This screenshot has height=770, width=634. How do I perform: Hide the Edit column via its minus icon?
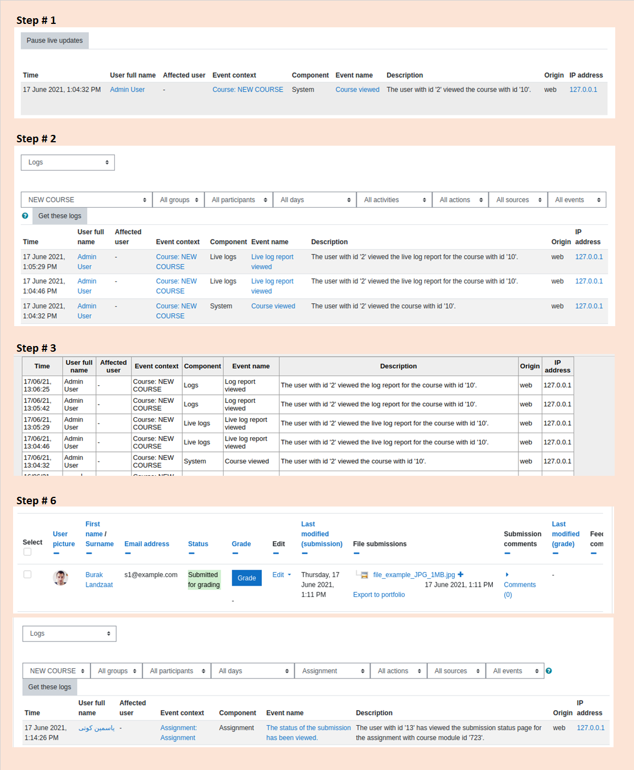[x=276, y=553]
